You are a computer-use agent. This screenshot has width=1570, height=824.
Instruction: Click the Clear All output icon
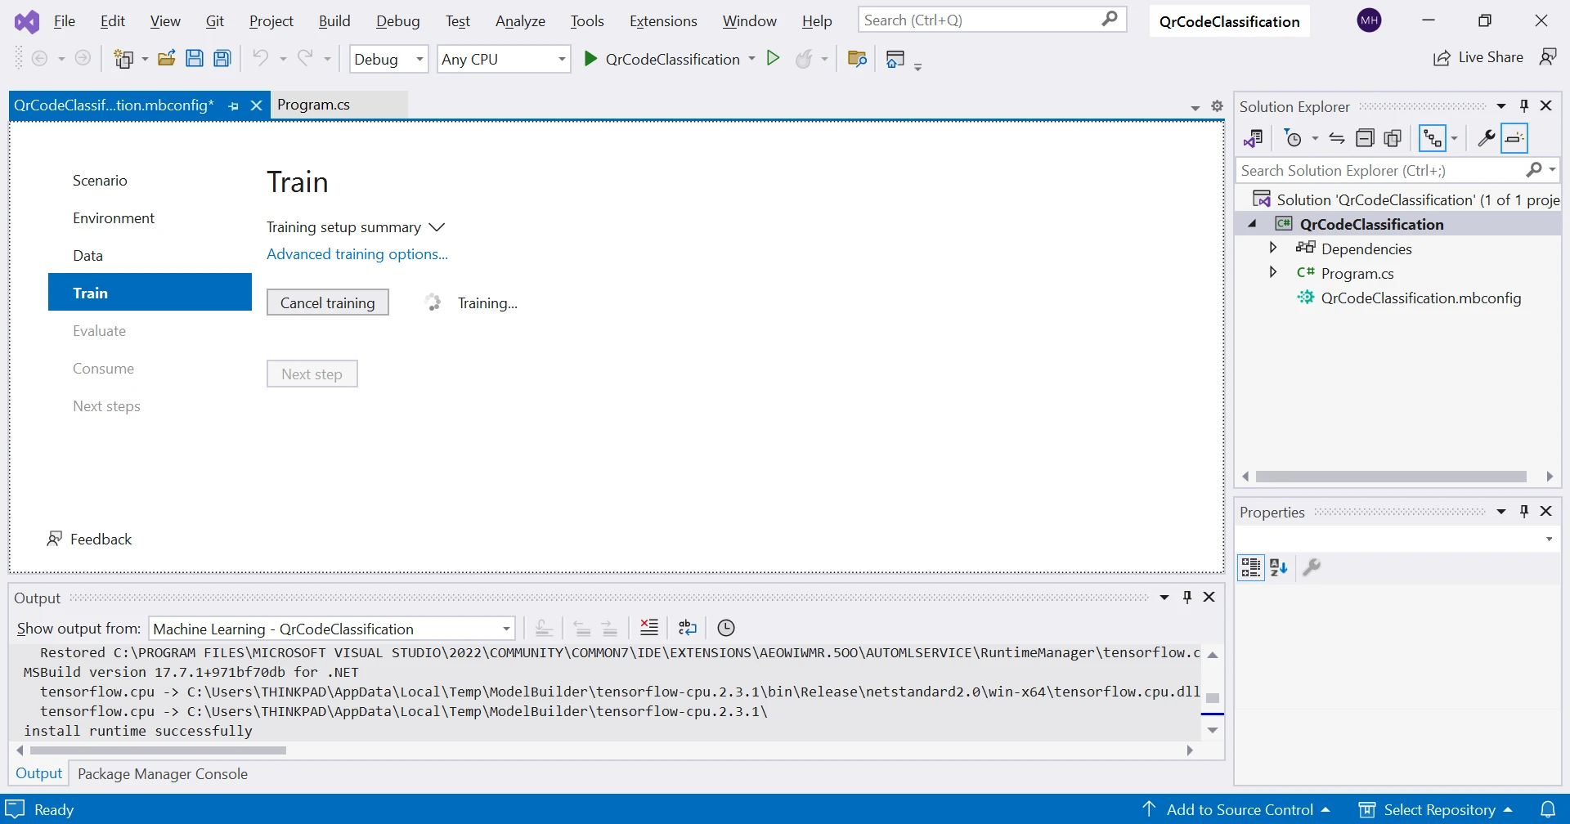pos(649,628)
